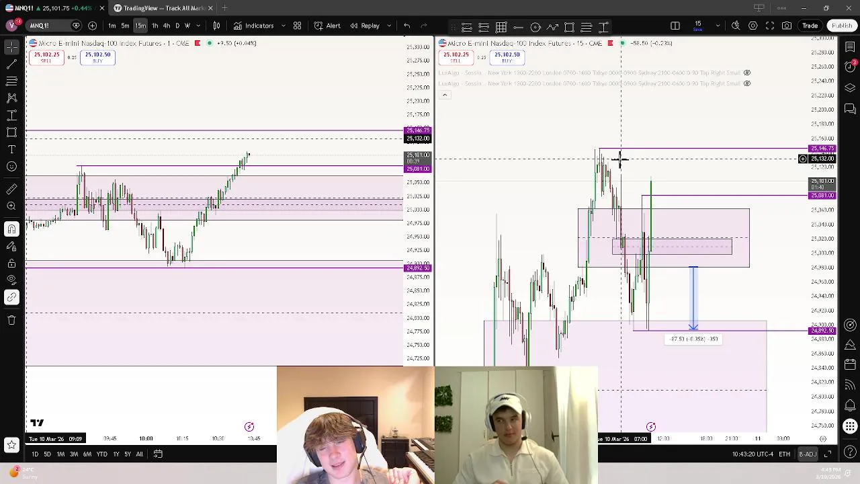Start Replay mode
This screenshot has height=484, width=860.
pyautogui.click(x=364, y=26)
